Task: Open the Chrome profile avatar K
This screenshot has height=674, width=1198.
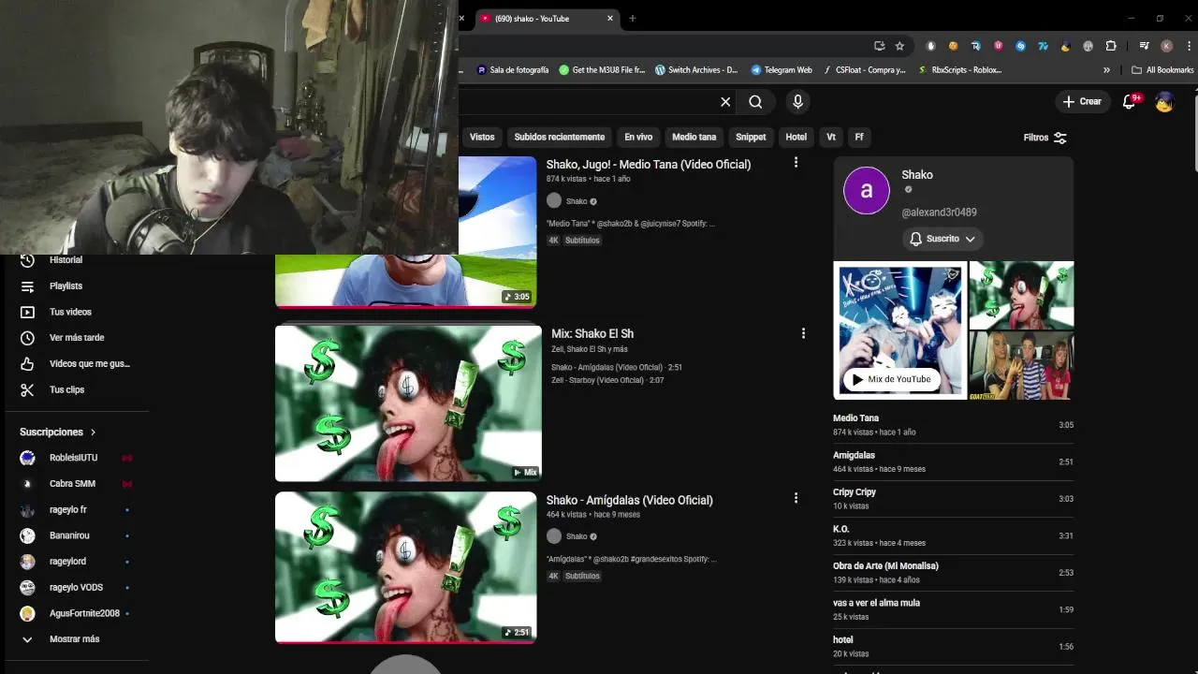Action: point(1166,46)
